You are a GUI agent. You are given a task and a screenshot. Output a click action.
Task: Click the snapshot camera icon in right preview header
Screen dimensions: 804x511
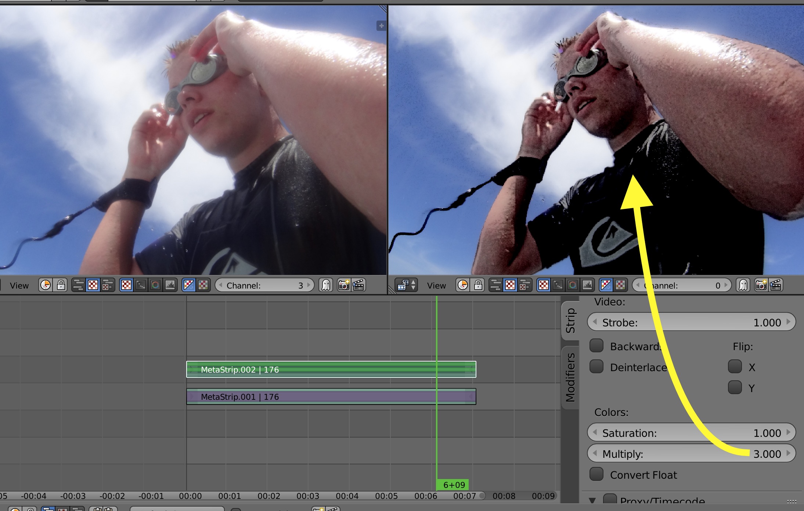pyautogui.click(x=761, y=285)
